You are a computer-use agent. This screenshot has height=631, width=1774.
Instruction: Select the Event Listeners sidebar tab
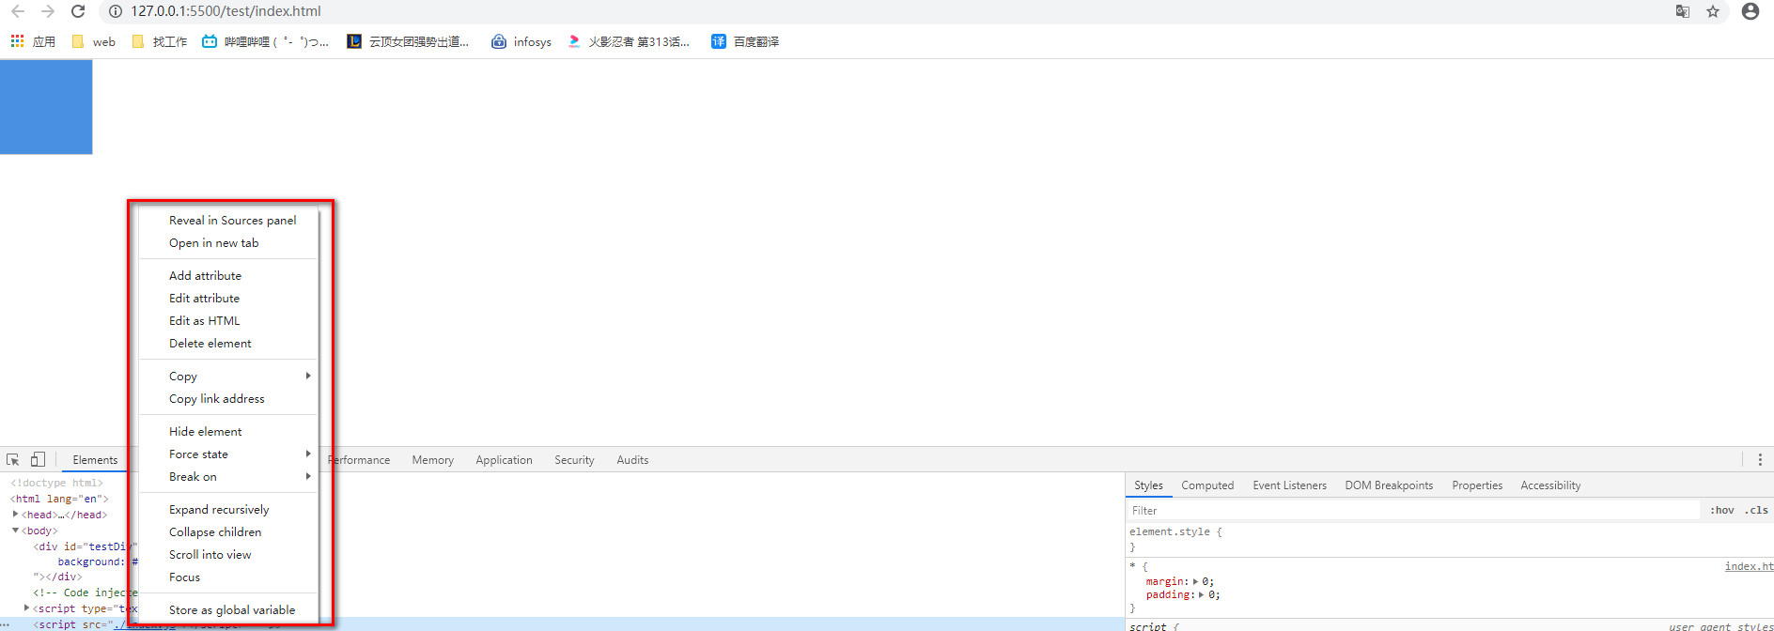(x=1289, y=485)
